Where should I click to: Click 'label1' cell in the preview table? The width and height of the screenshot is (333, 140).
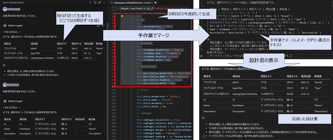(x=236, y=82)
